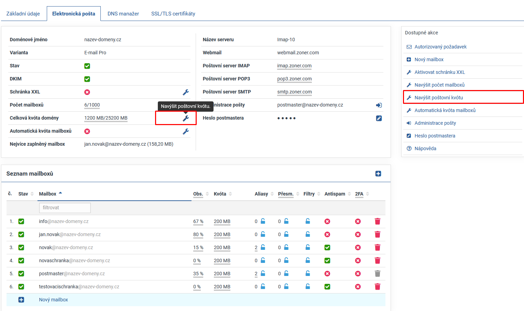The width and height of the screenshot is (524, 311).
Task: Click wrench icon for Automatická kvóta mailboxů
Action: 186,131
